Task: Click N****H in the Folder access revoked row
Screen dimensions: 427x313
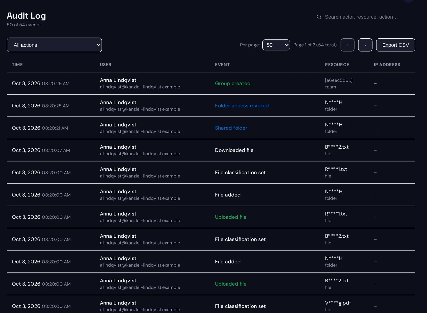Action: (334, 102)
